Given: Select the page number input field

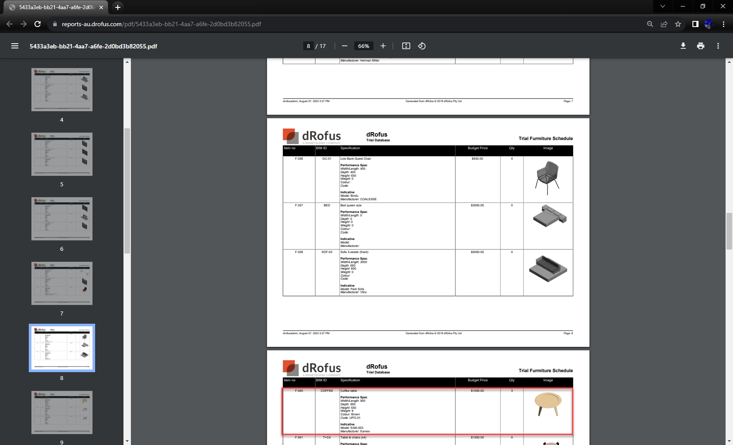Looking at the screenshot, I should (x=308, y=46).
